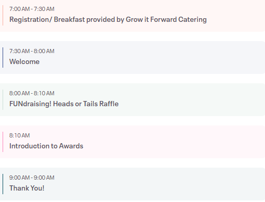
Task: Click the teal bar beside Thank You!
Action: [x=3, y=184]
